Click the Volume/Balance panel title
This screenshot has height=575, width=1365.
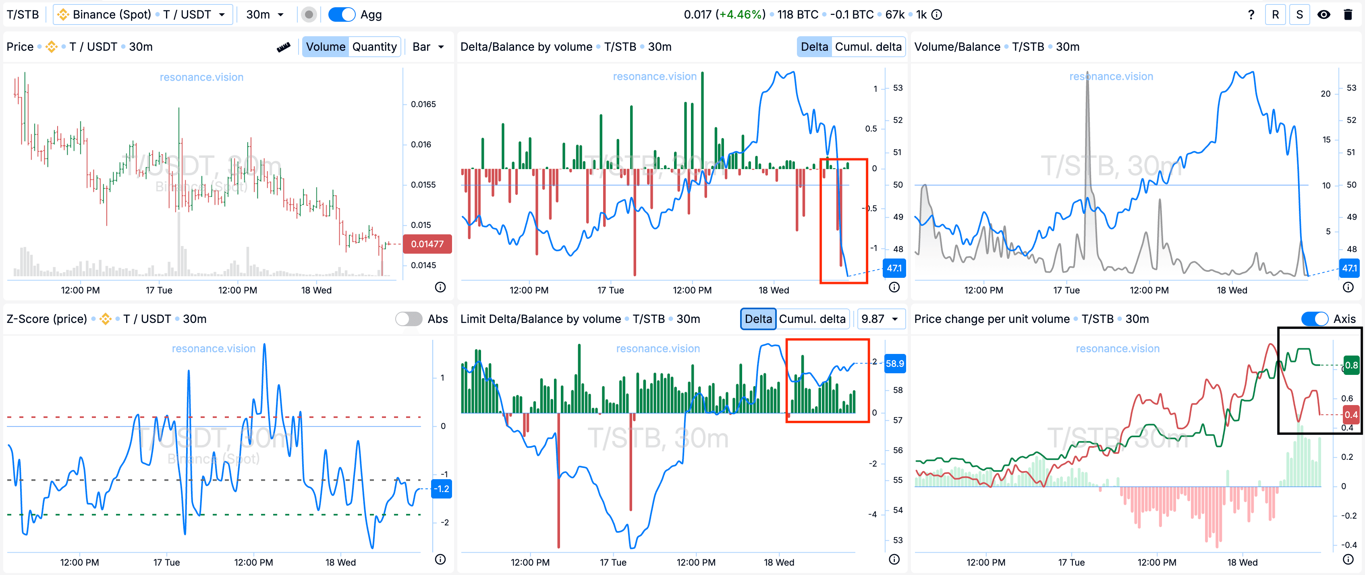[x=957, y=47]
